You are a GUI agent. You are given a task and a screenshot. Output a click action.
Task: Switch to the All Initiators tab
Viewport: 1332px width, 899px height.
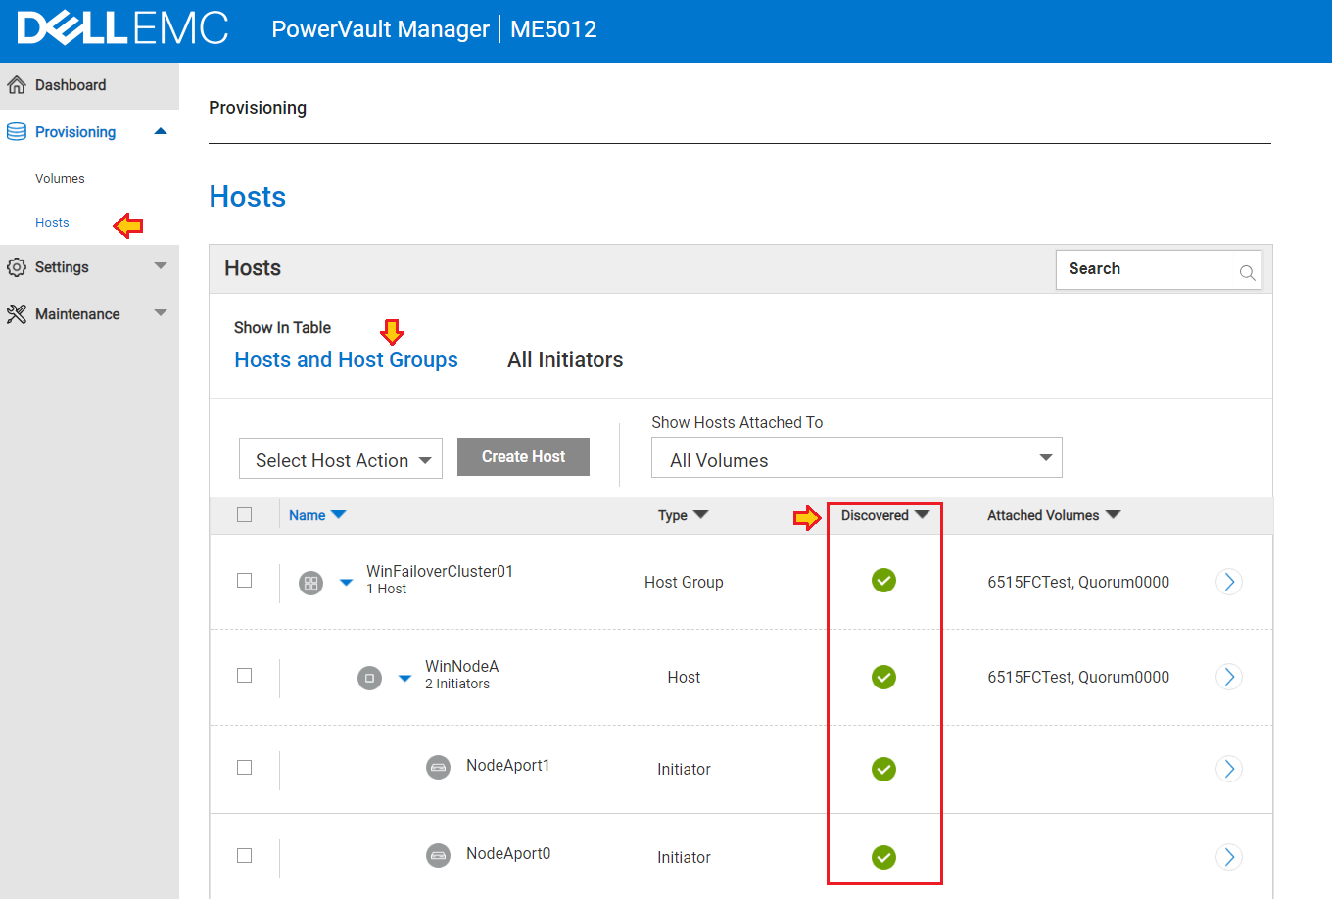click(565, 359)
